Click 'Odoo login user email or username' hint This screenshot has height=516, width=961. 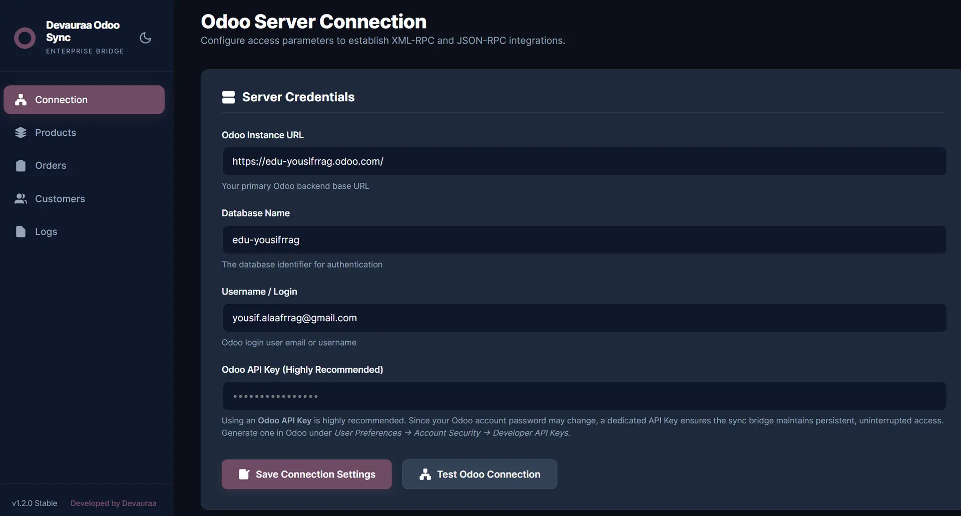tap(289, 343)
